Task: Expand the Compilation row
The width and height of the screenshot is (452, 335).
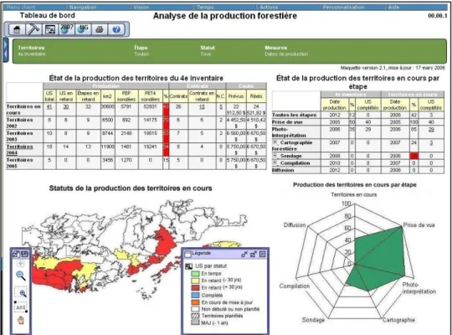Action: pos(275,162)
